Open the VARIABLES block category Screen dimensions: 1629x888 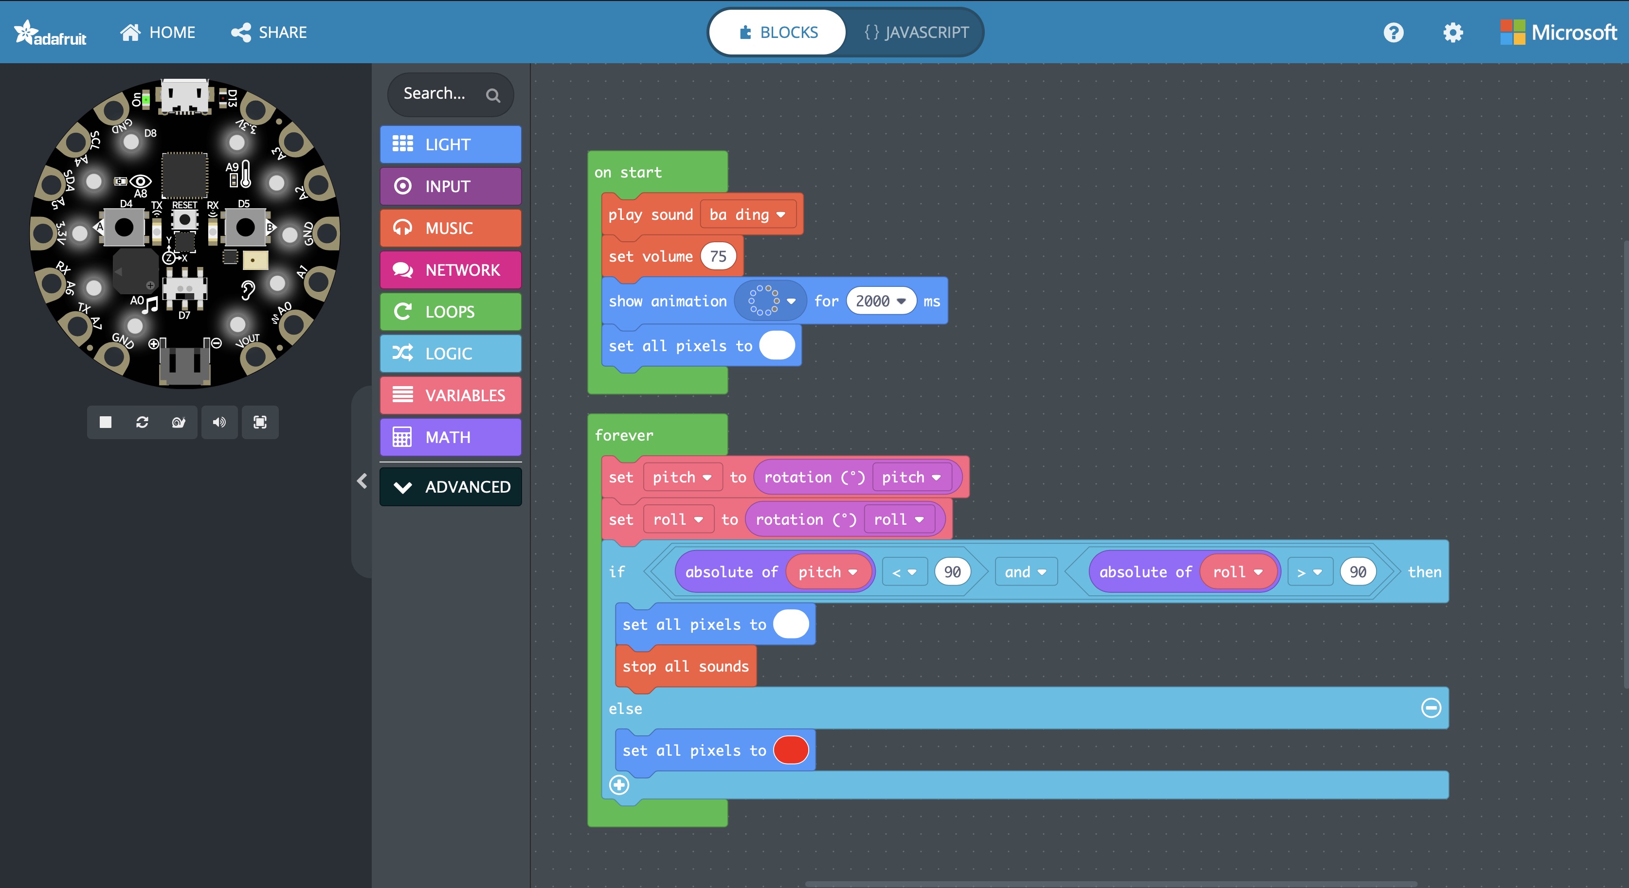[x=450, y=395]
